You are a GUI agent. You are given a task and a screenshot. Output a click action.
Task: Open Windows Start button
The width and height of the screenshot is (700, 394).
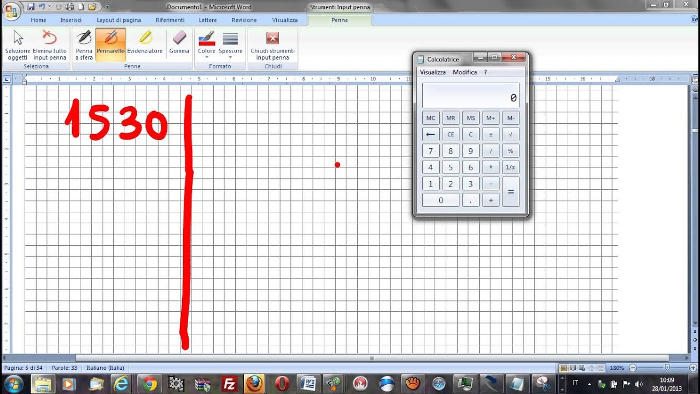tap(13, 383)
